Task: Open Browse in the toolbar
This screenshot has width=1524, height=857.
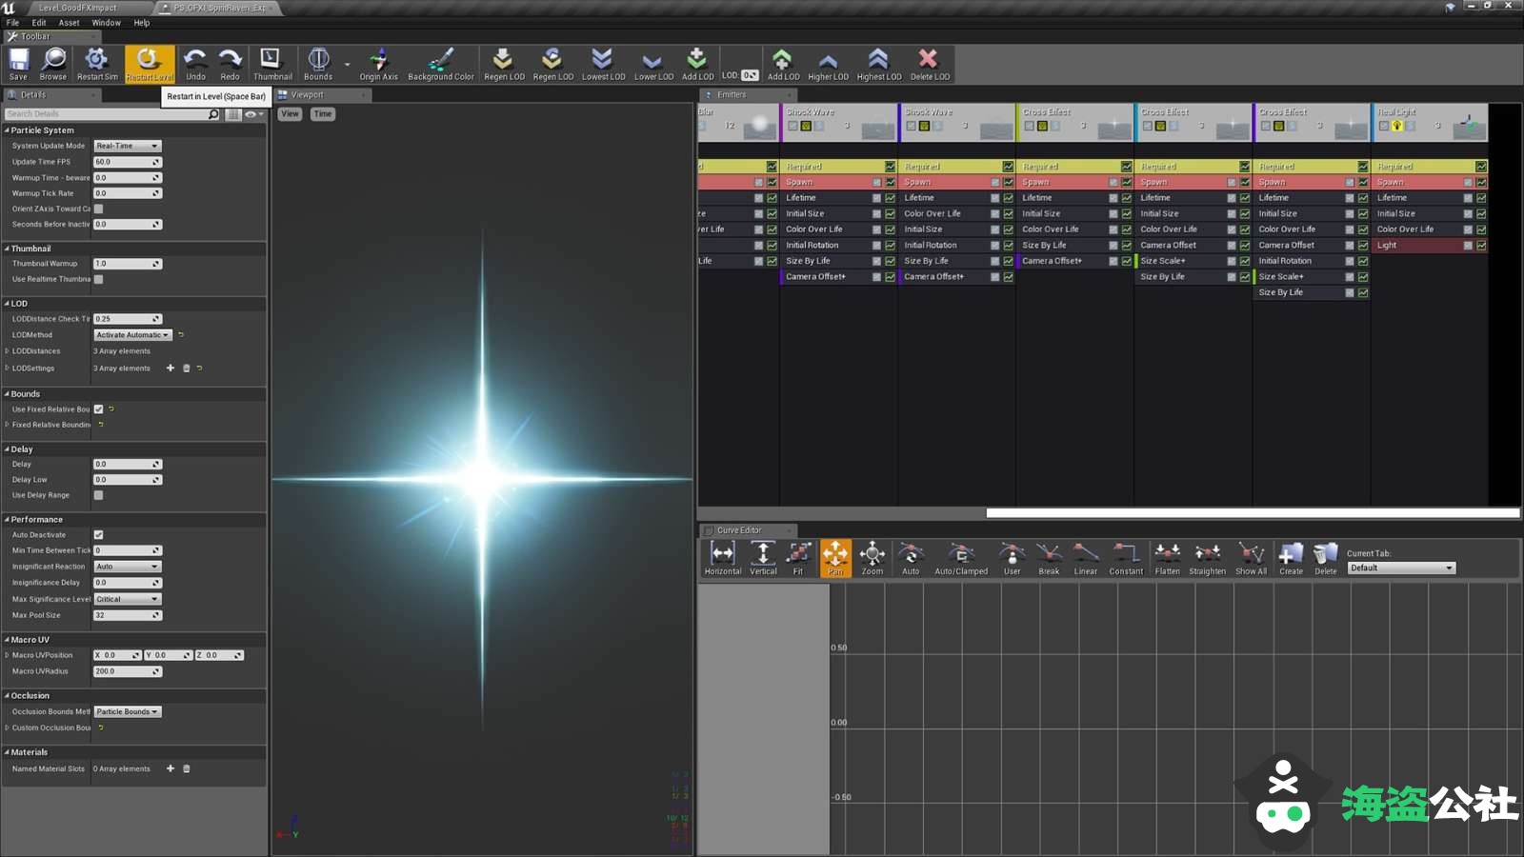Action: pos(53,64)
